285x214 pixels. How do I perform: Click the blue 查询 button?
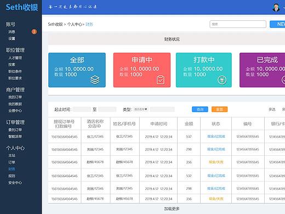[200, 109]
